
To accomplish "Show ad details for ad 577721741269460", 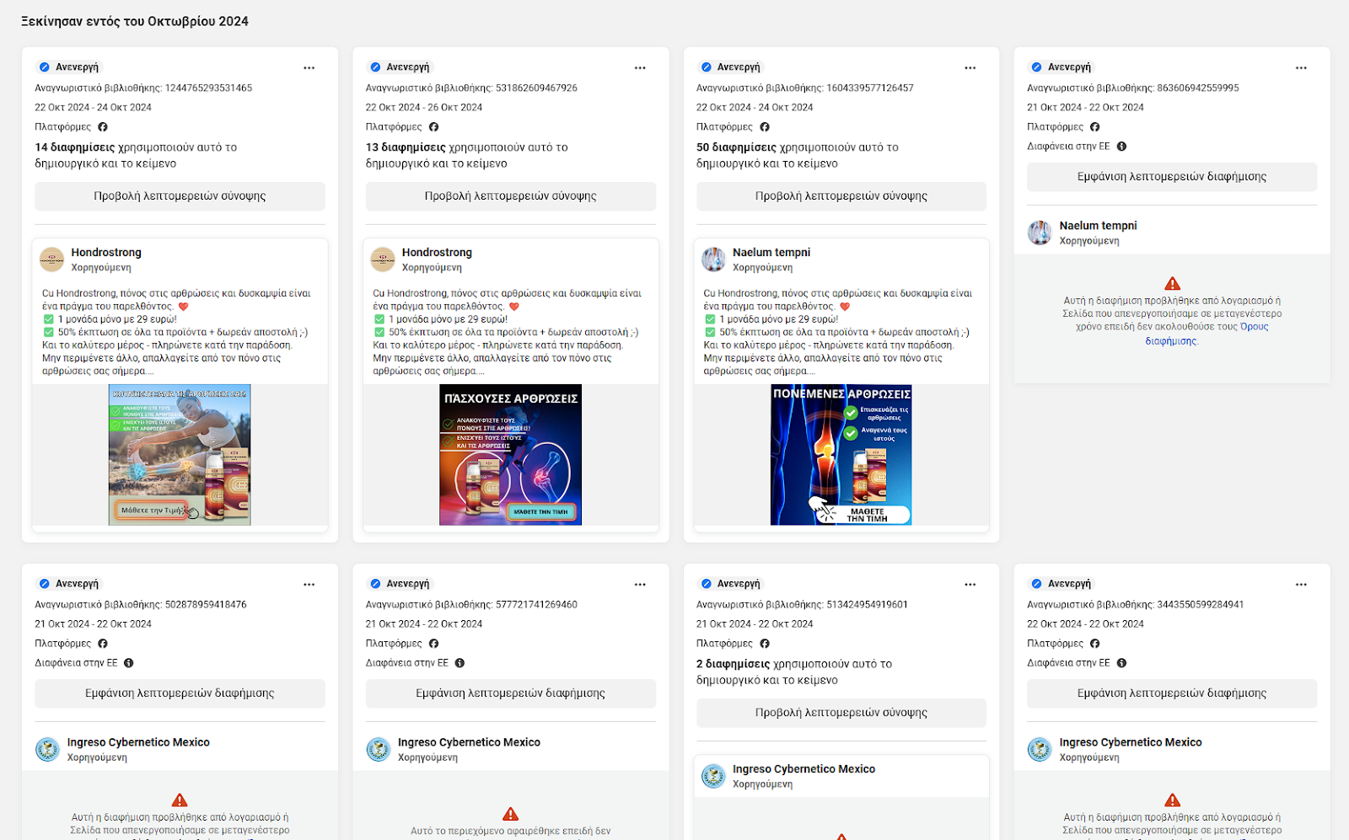I will pos(510,693).
